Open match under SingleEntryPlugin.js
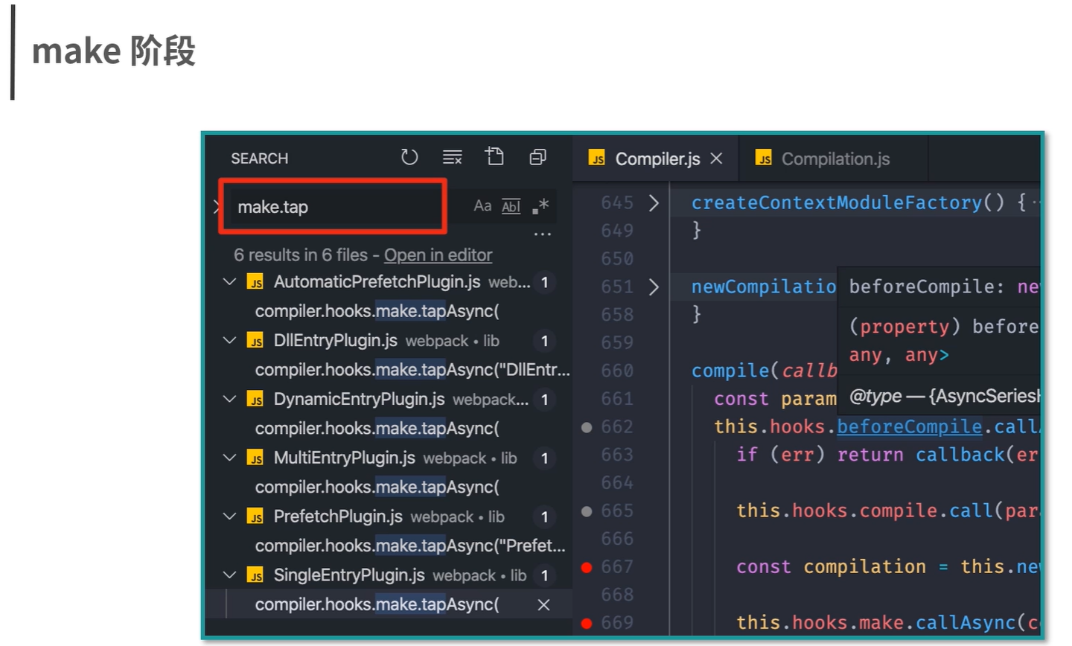The image size is (1072, 646). coord(377,604)
